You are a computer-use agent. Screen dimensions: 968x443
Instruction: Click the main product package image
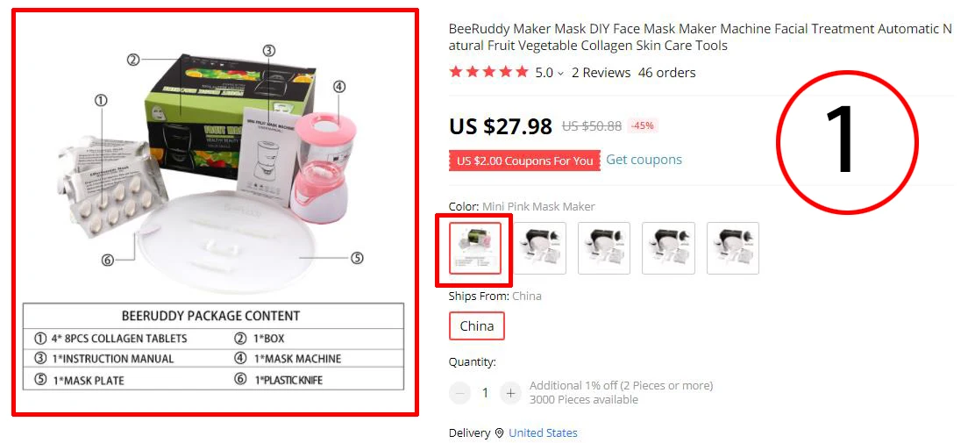pyautogui.click(x=216, y=212)
